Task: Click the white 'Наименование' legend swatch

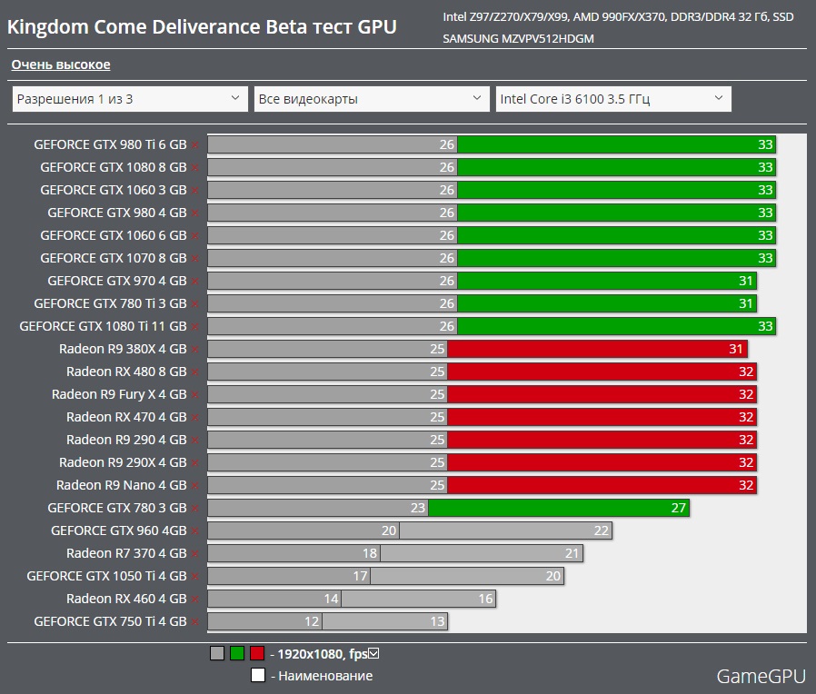Action: pyautogui.click(x=258, y=675)
